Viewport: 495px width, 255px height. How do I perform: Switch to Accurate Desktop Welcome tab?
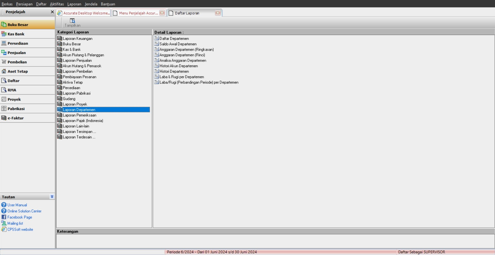[84, 13]
